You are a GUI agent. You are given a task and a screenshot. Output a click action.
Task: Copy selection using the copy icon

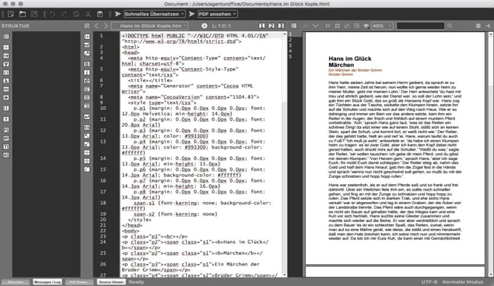point(76,14)
